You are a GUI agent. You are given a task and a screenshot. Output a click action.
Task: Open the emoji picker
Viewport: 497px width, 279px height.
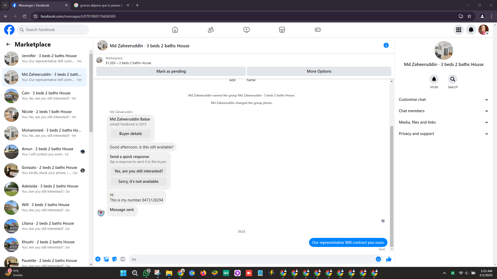pos(378,259)
